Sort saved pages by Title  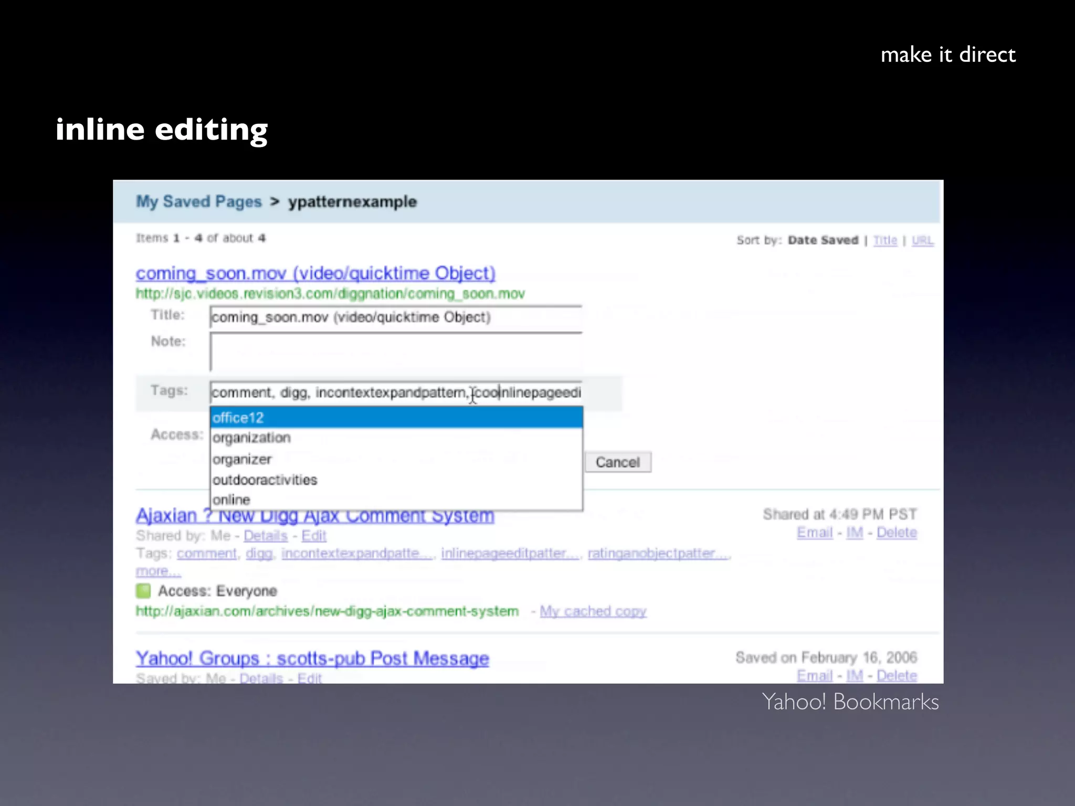coord(885,240)
